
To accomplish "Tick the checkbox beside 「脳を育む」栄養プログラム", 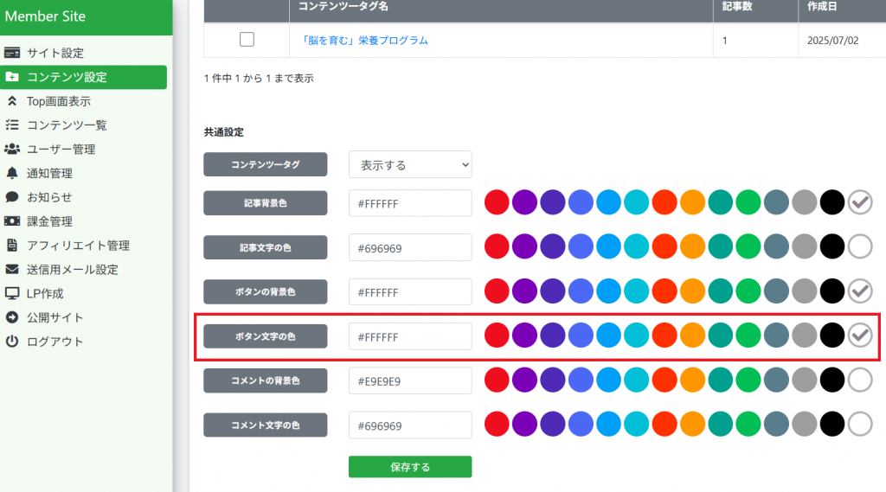I will click(247, 40).
